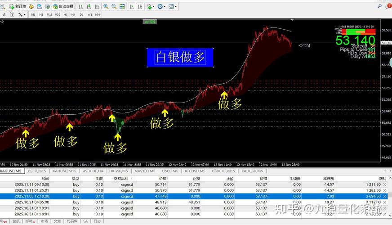392x225 pixels.
Task: Switch chart to line chart style
Action: pyautogui.click(x=97, y=6)
